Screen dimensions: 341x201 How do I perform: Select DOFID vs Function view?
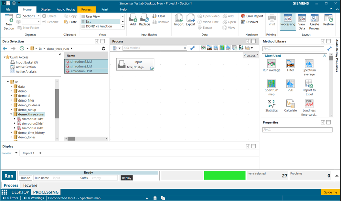tap(99, 26)
